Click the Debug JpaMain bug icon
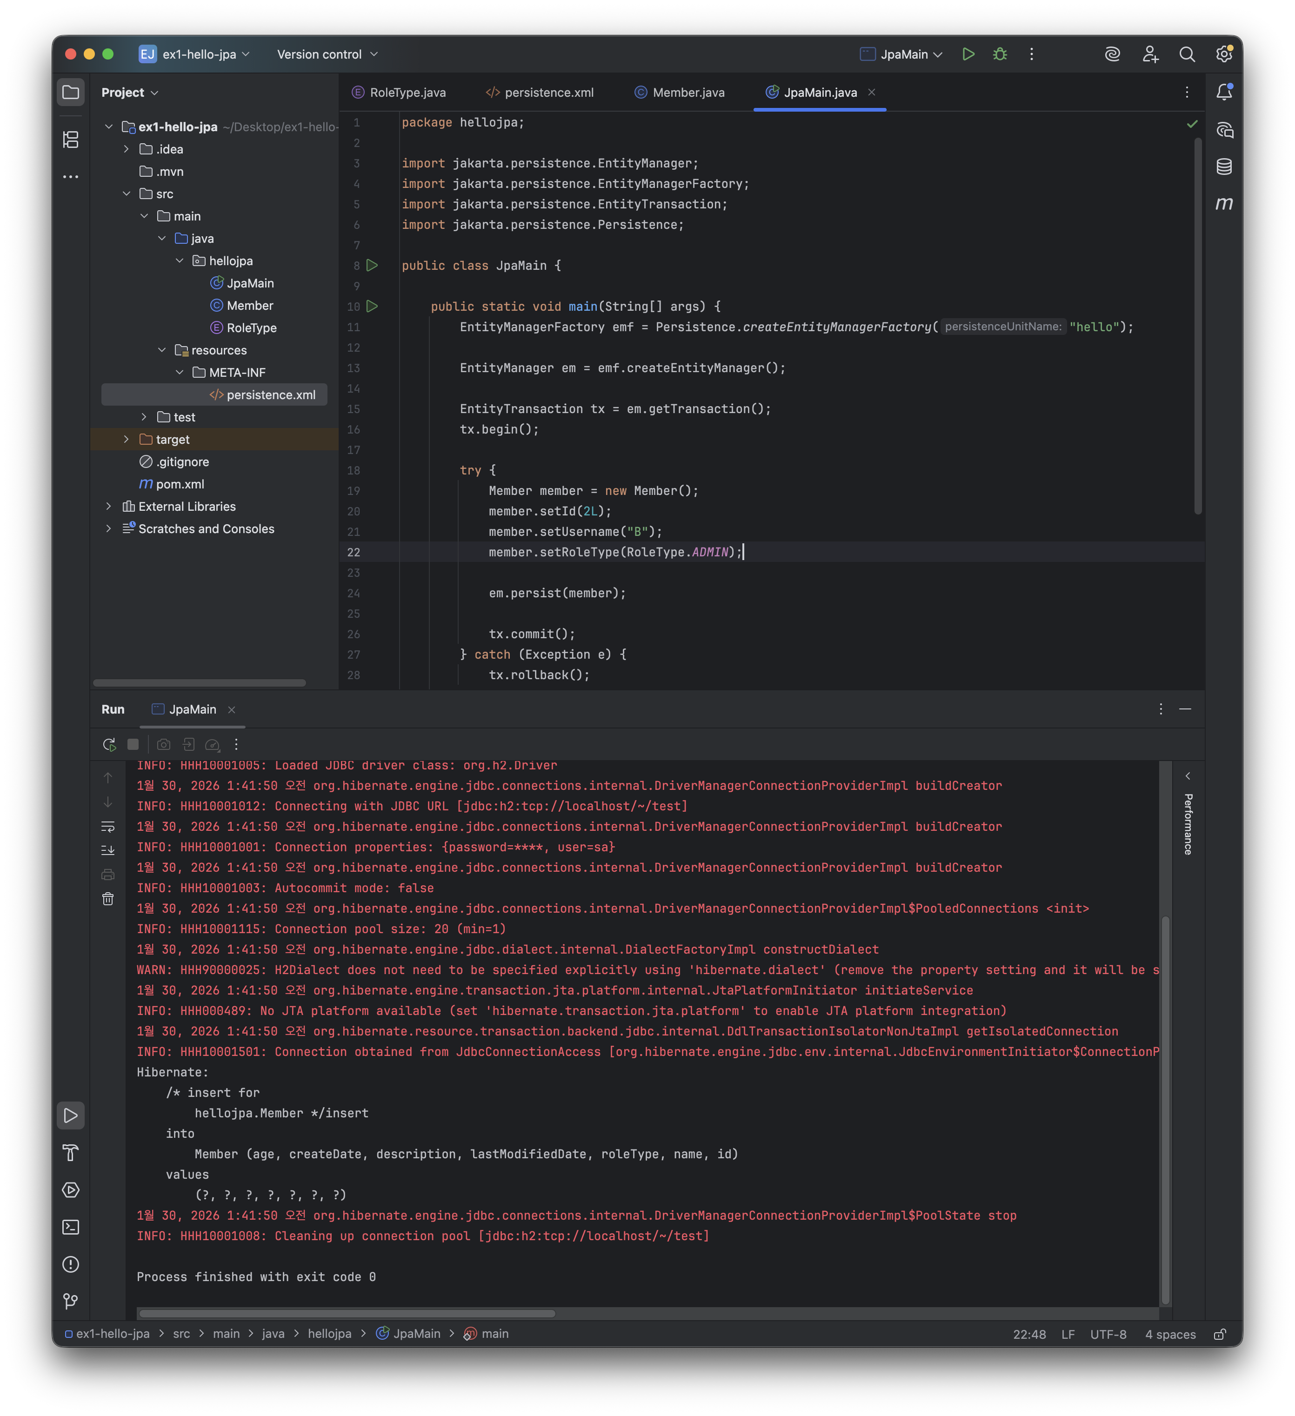1295x1416 pixels. click(x=1000, y=54)
